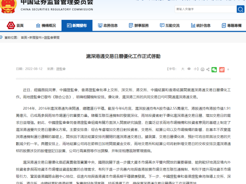Click the CSRC national emblem logo
Viewport: 246px width, 184px height.
tap(8, 5)
